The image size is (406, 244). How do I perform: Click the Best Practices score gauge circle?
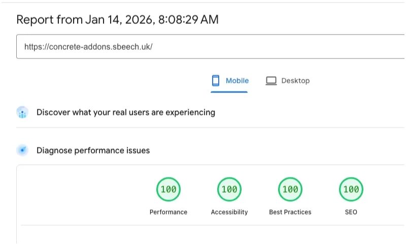290,190
